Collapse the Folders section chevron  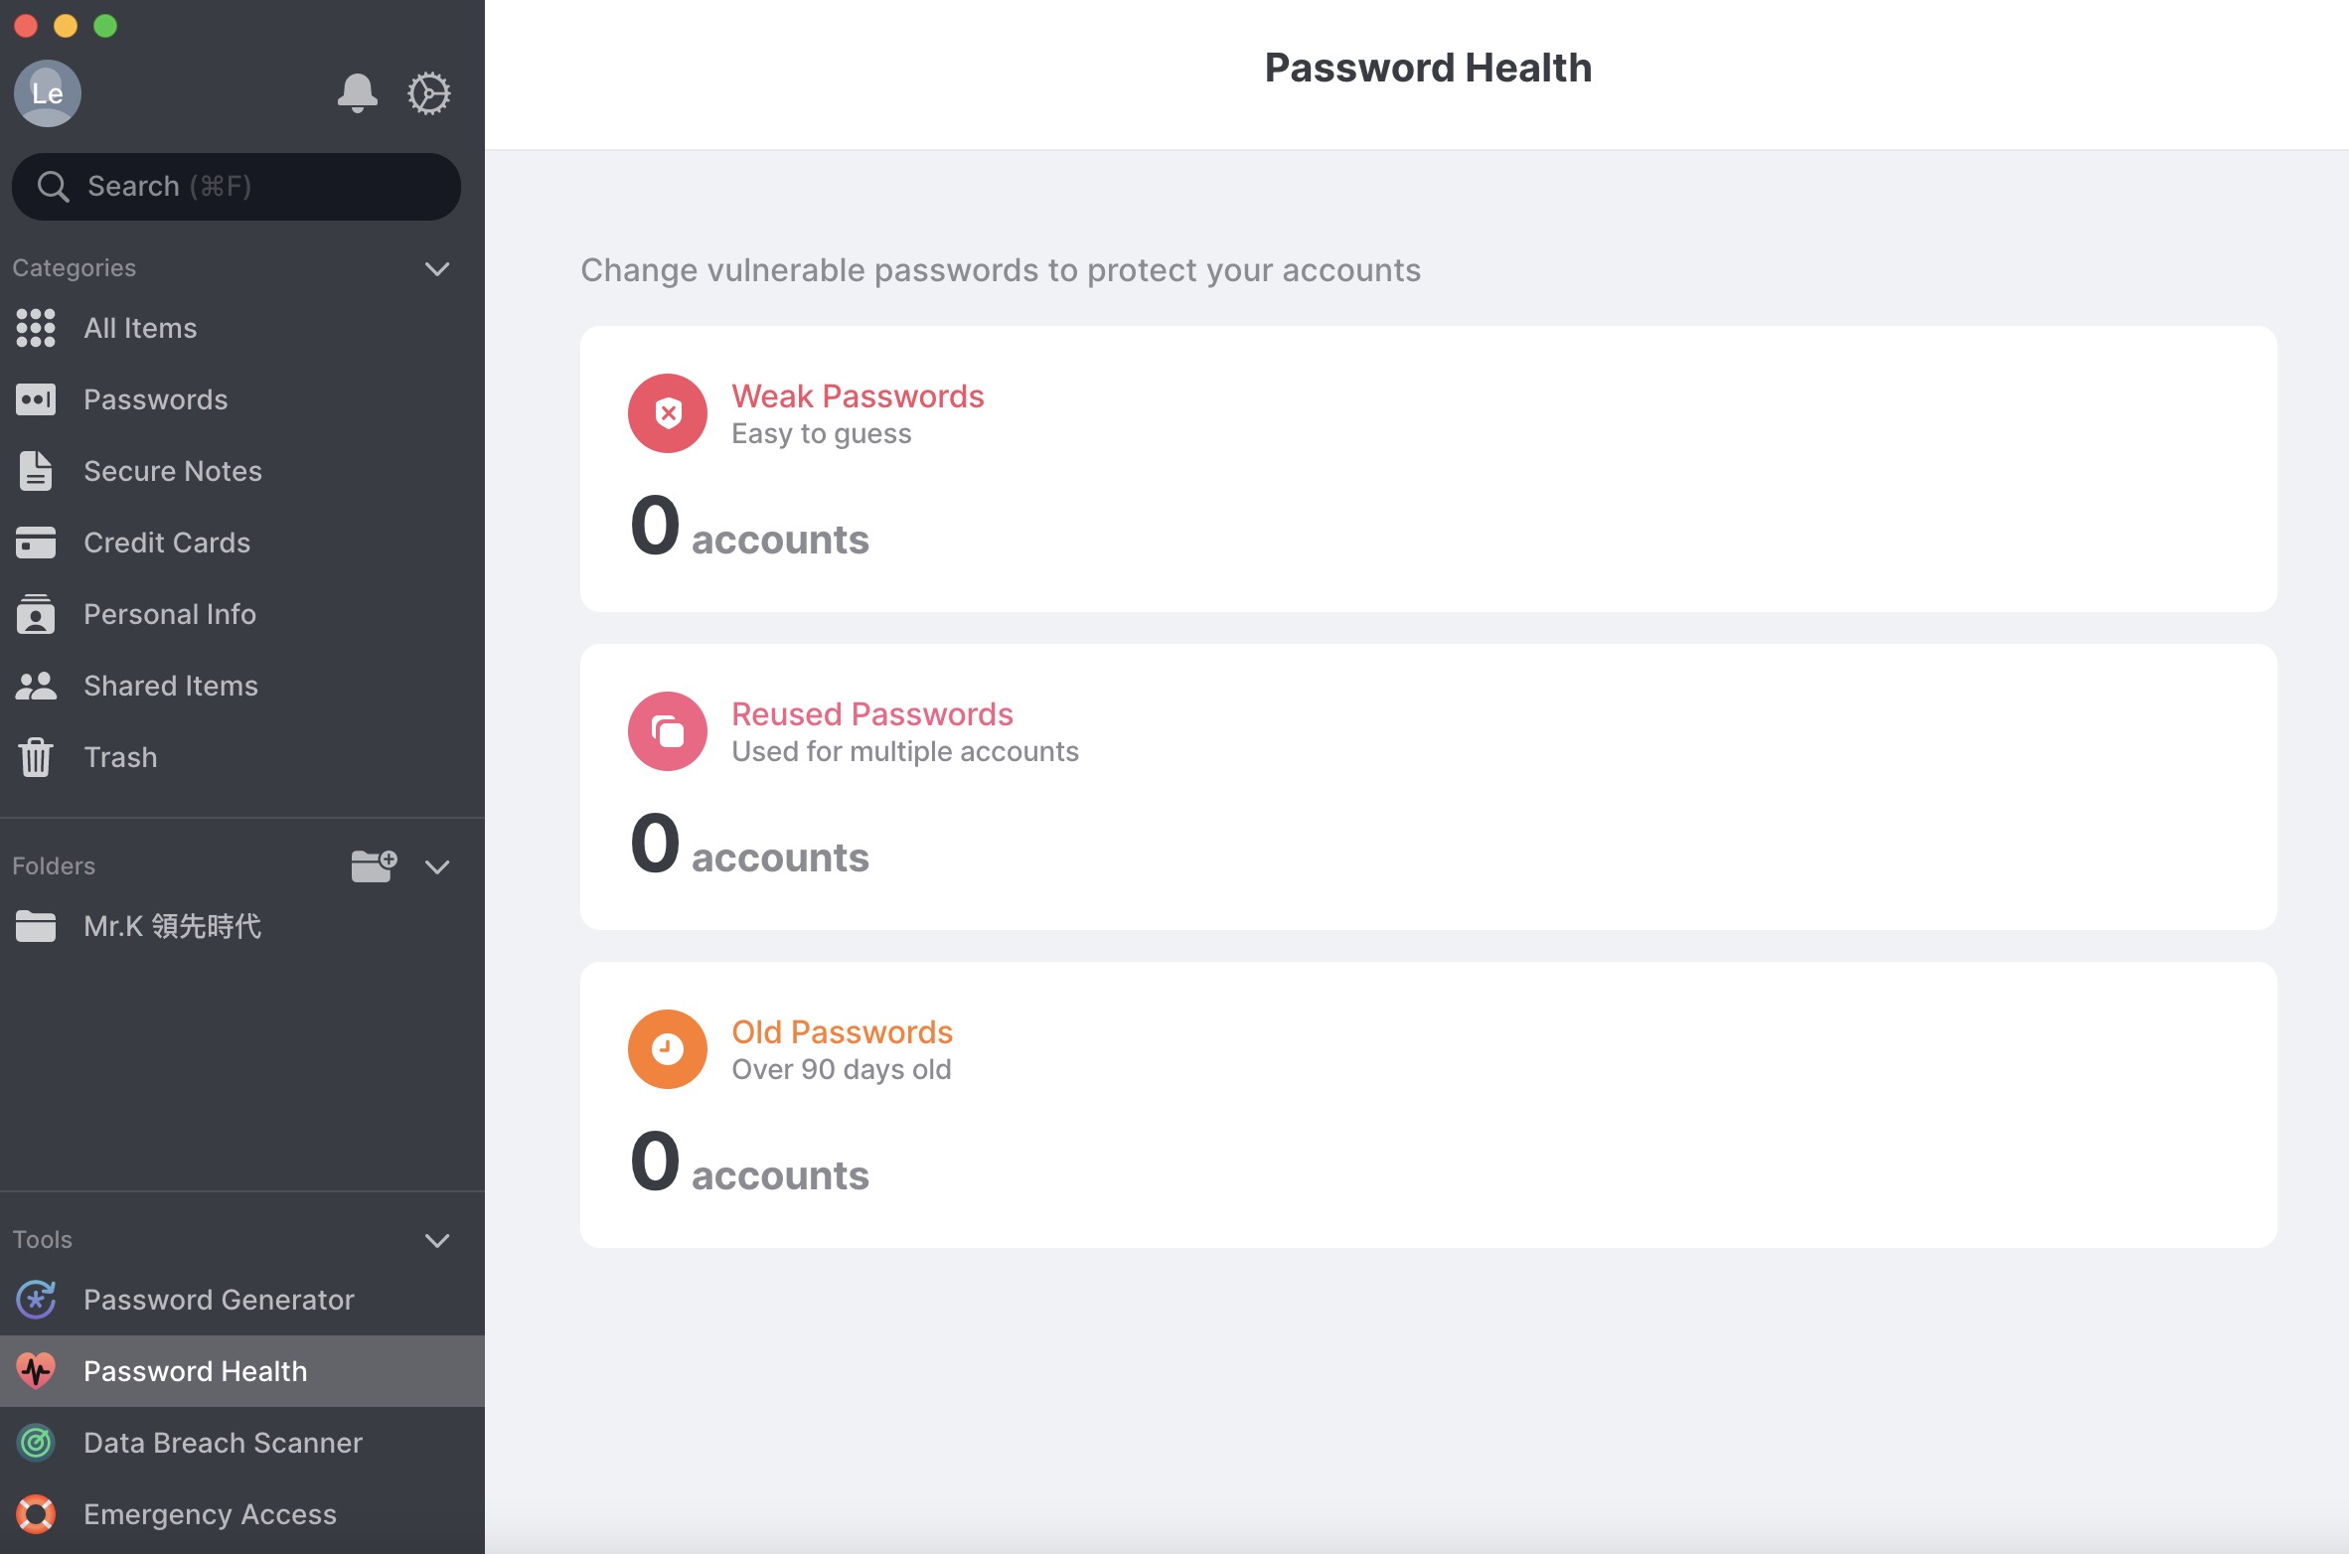[437, 866]
